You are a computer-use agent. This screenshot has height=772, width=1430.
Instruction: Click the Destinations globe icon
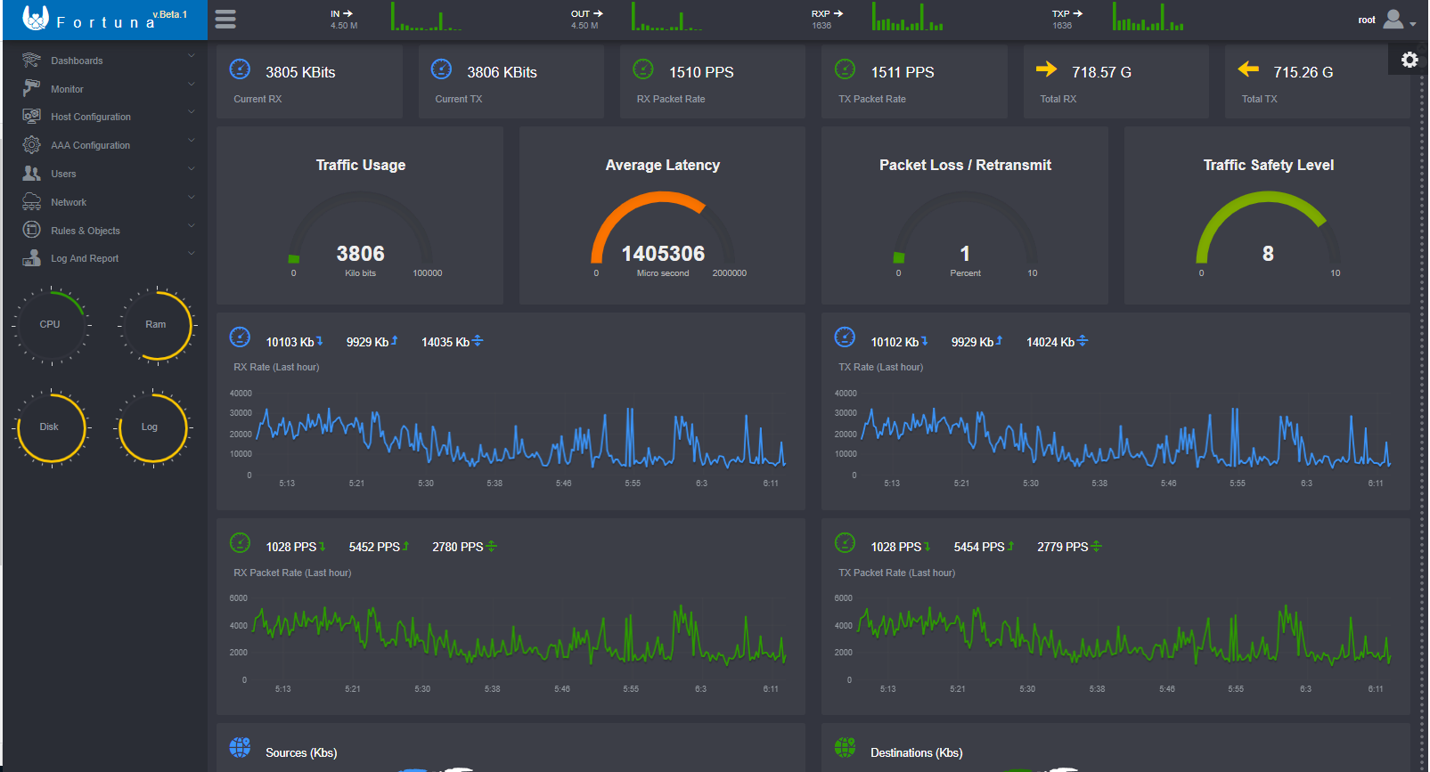click(845, 748)
